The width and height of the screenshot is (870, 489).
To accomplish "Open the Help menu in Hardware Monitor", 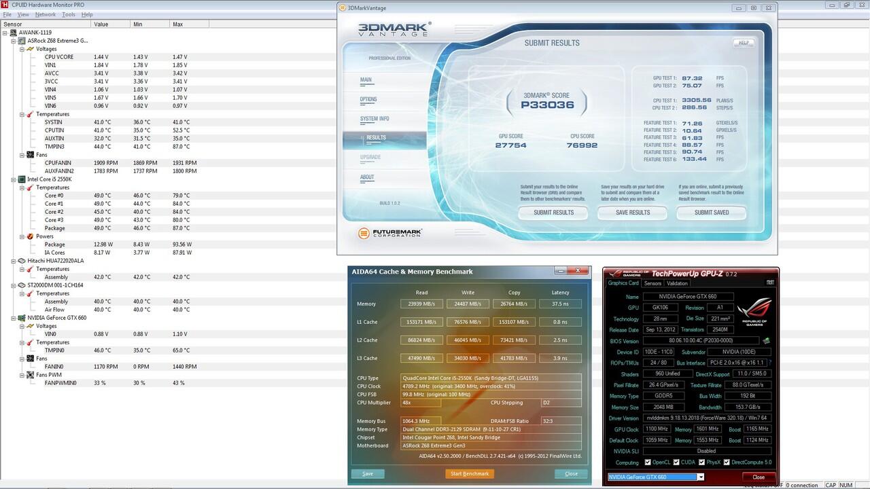I will tap(87, 14).
